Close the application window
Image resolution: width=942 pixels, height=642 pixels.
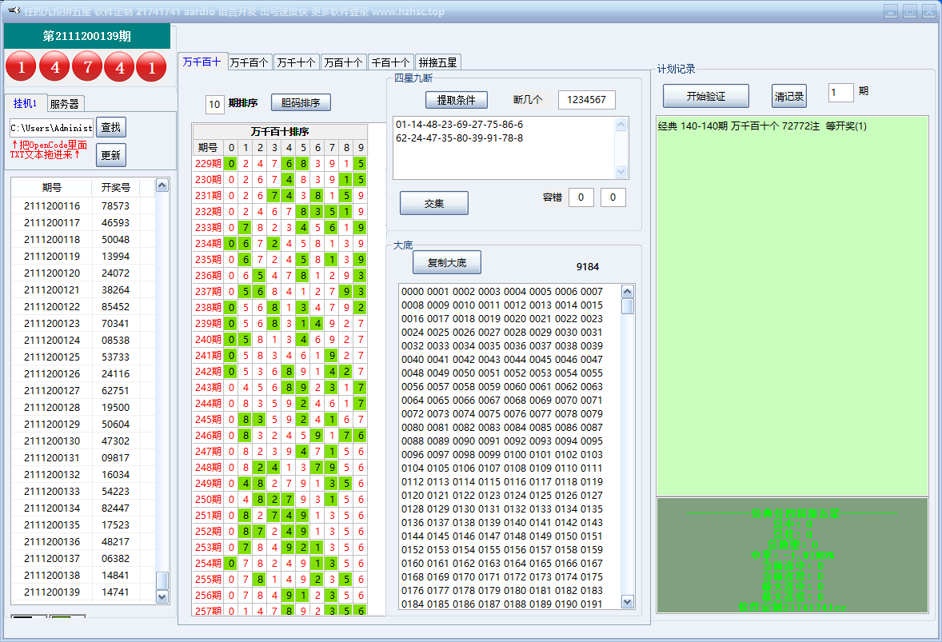tap(929, 11)
